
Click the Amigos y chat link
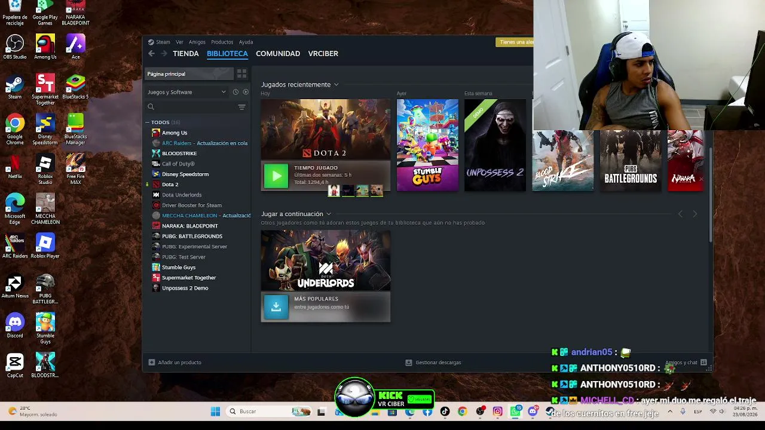click(x=681, y=363)
